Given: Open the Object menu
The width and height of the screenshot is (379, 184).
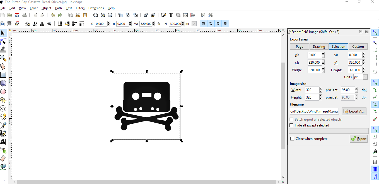Looking at the screenshot, I should click(x=47, y=8).
